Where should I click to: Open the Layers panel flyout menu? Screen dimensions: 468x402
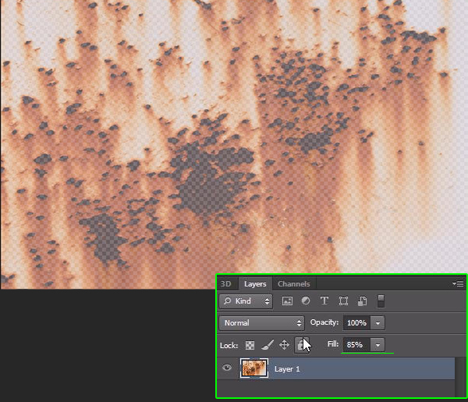pyautogui.click(x=458, y=284)
